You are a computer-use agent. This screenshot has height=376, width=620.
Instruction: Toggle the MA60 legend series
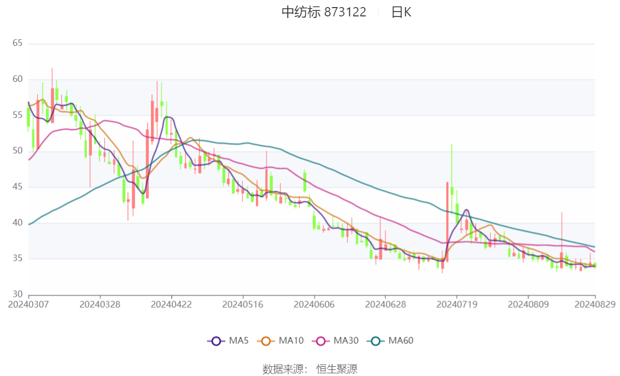pos(390,341)
